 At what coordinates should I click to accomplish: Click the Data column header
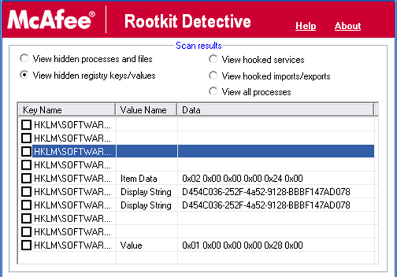275,110
